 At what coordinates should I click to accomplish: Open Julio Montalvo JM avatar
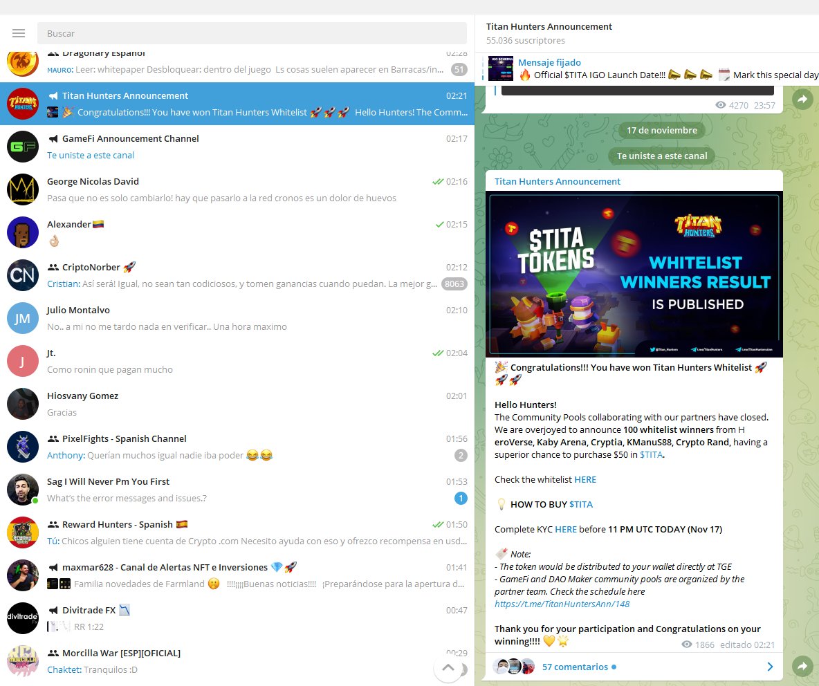[22, 318]
